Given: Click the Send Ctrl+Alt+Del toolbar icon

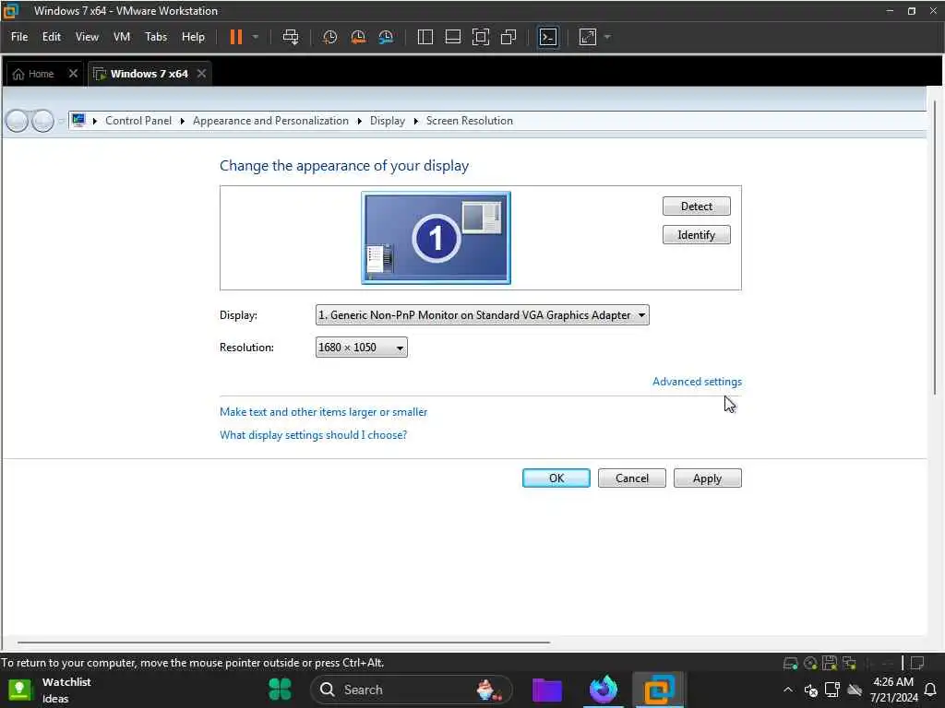Looking at the screenshot, I should pos(291,37).
